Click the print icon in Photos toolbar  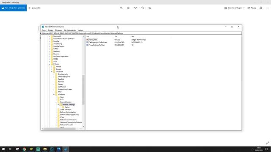click(x=261, y=8)
